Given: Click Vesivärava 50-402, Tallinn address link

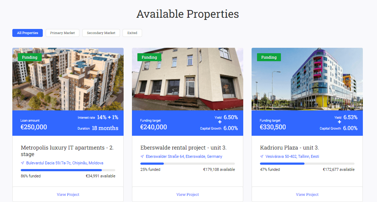Looking at the screenshot, I should 292,156.
